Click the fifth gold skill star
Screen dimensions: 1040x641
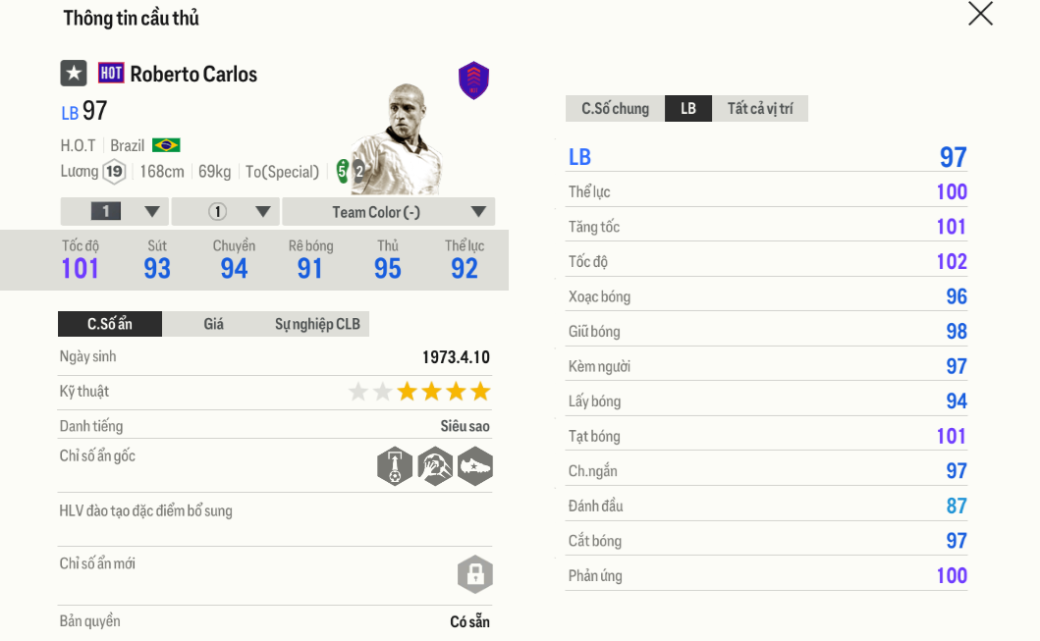coord(480,392)
